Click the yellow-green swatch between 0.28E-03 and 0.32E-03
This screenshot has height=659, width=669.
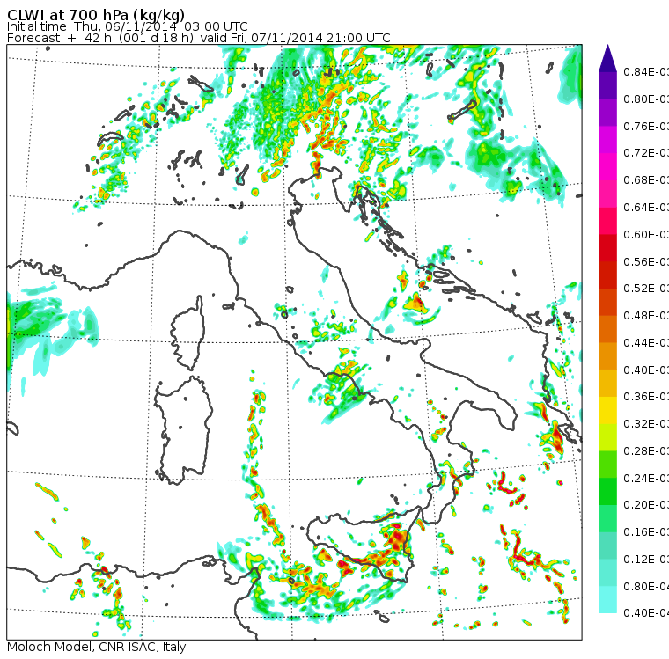pos(607,437)
